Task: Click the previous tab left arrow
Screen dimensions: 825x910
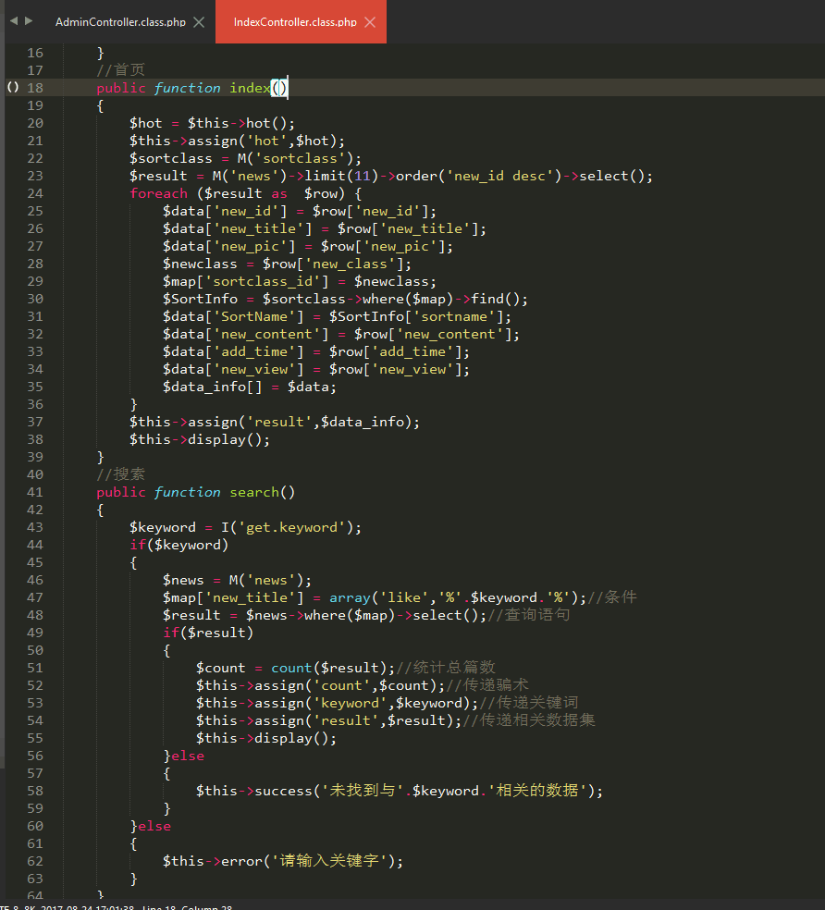Action: (13, 21)
